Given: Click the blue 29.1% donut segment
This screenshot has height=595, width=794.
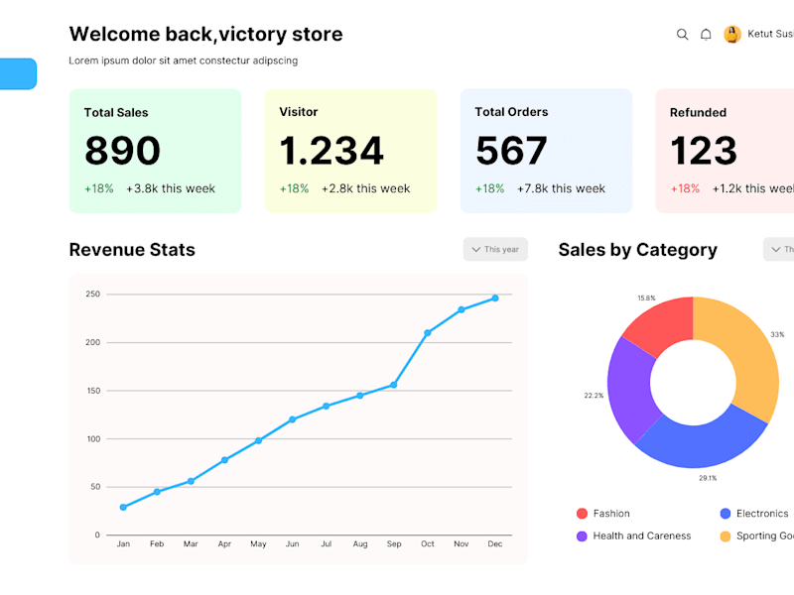Looking at the screenshot, I should [x=704, y=444].
